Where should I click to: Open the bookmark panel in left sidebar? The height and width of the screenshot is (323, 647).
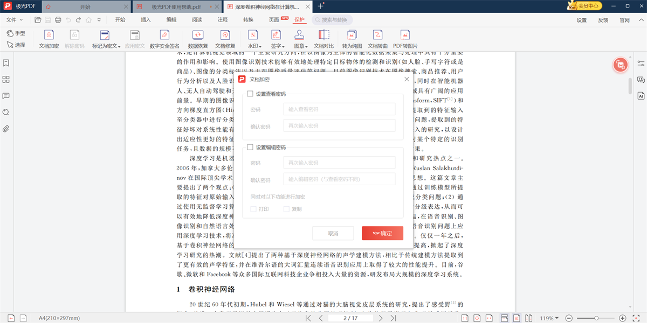pyautogui.click(x=6, y=62)
